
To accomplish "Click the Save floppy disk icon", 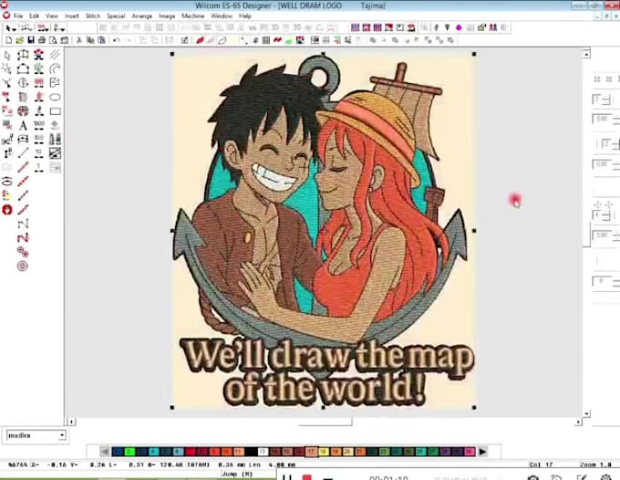I will coord(30,40).
